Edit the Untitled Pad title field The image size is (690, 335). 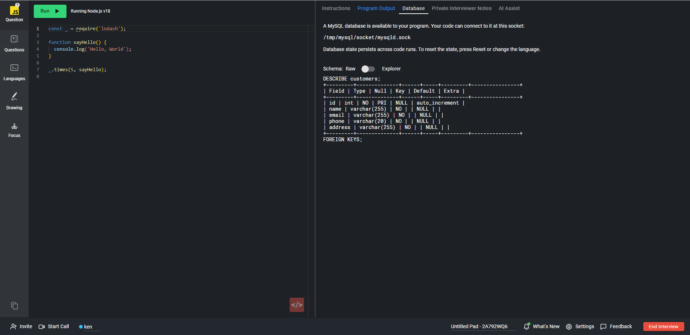pos(479,326)
